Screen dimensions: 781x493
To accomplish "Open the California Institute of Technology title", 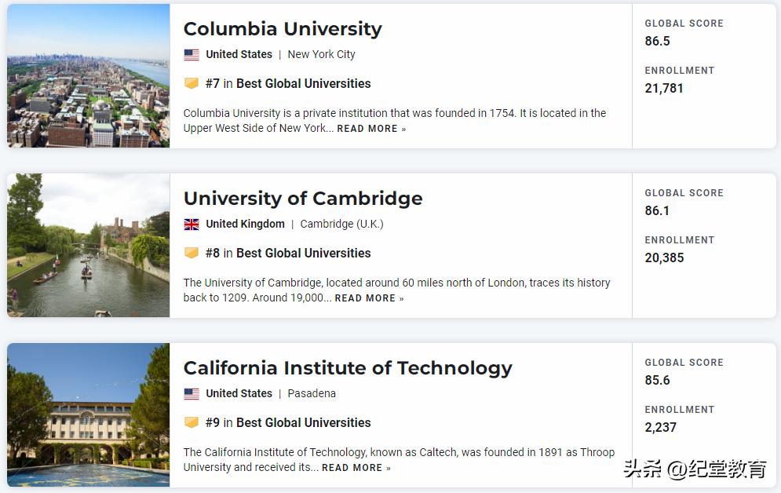I will (348, 368).
